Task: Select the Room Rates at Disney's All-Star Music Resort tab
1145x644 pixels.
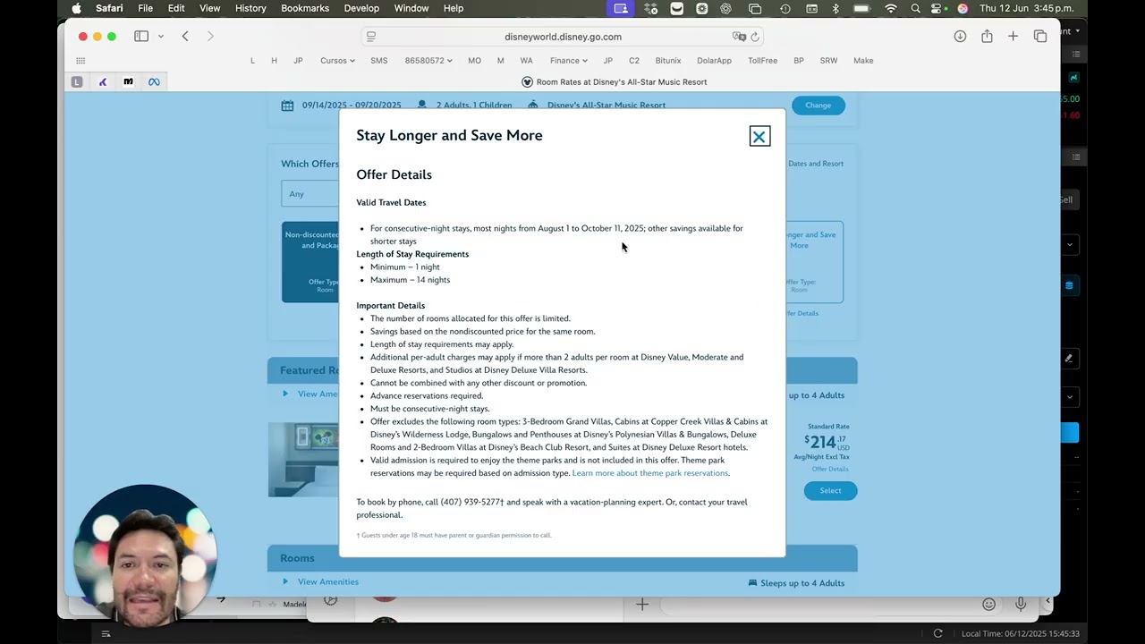Action: pos(615,82)
